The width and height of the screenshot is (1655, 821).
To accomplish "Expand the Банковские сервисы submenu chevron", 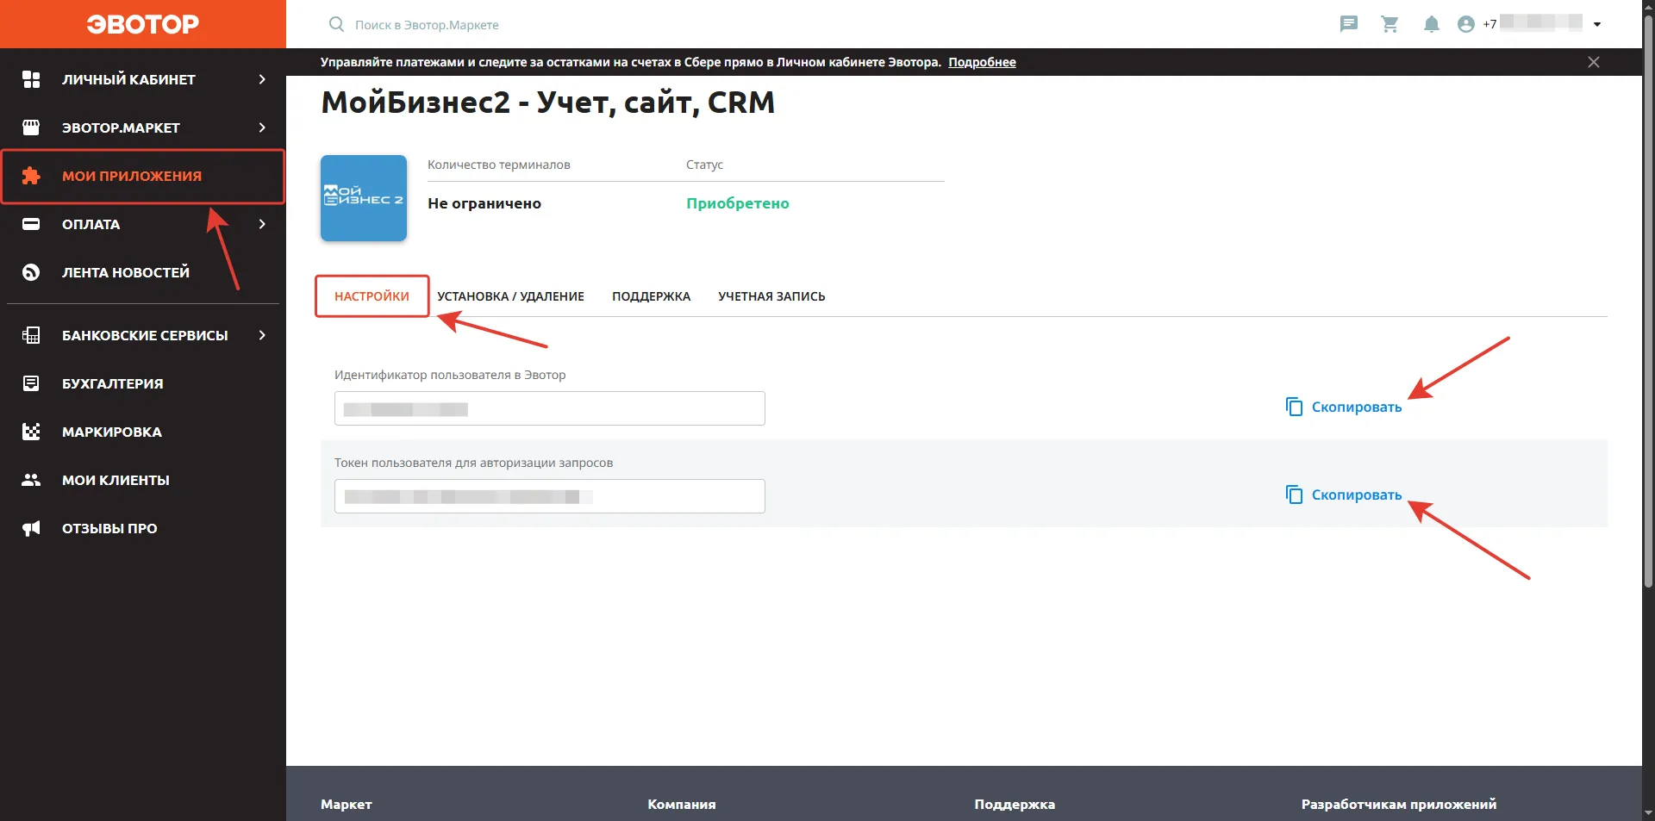I will point(262,335).
